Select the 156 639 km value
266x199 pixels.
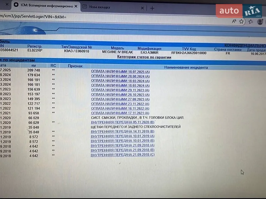[x=34, y=89]
